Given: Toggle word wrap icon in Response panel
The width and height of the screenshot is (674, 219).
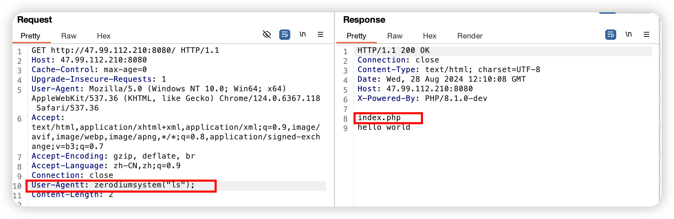Looking at the screenshot, I should (611, 34).
